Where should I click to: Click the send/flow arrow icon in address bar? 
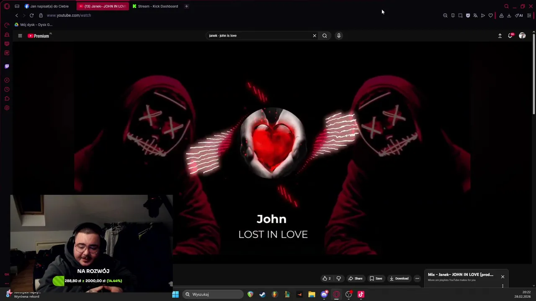(x=483, y=15)
